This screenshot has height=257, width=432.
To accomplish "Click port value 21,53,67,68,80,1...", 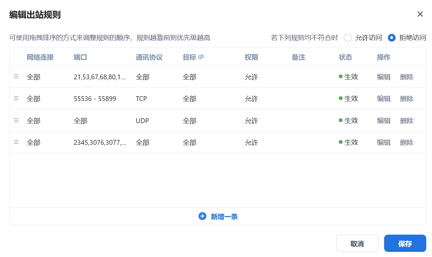I will 100,77.
